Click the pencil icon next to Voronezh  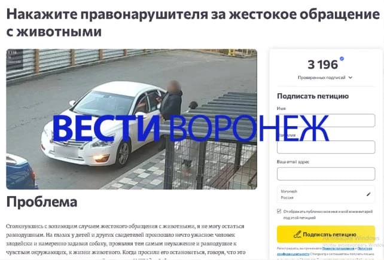368,194
